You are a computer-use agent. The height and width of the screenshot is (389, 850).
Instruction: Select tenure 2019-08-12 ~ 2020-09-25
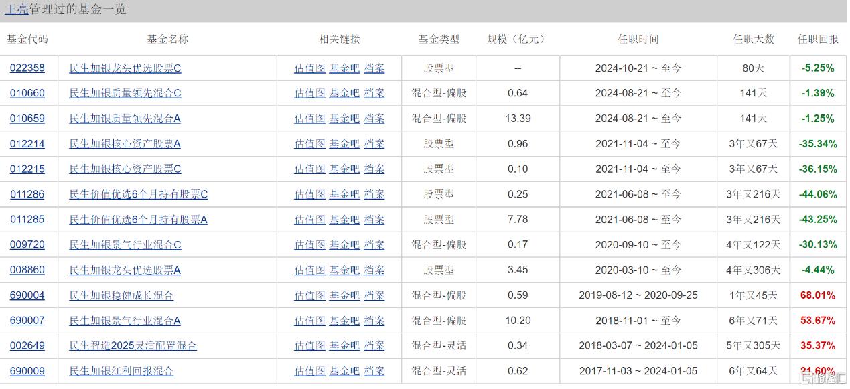(x=638, y=295)
